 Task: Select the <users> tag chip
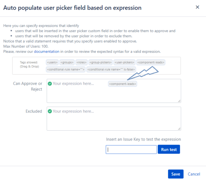point(52,63)
